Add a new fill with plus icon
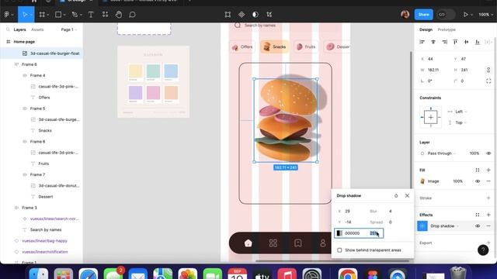Image resolution: width=497 pixels, height=279 pixels. 488,170
